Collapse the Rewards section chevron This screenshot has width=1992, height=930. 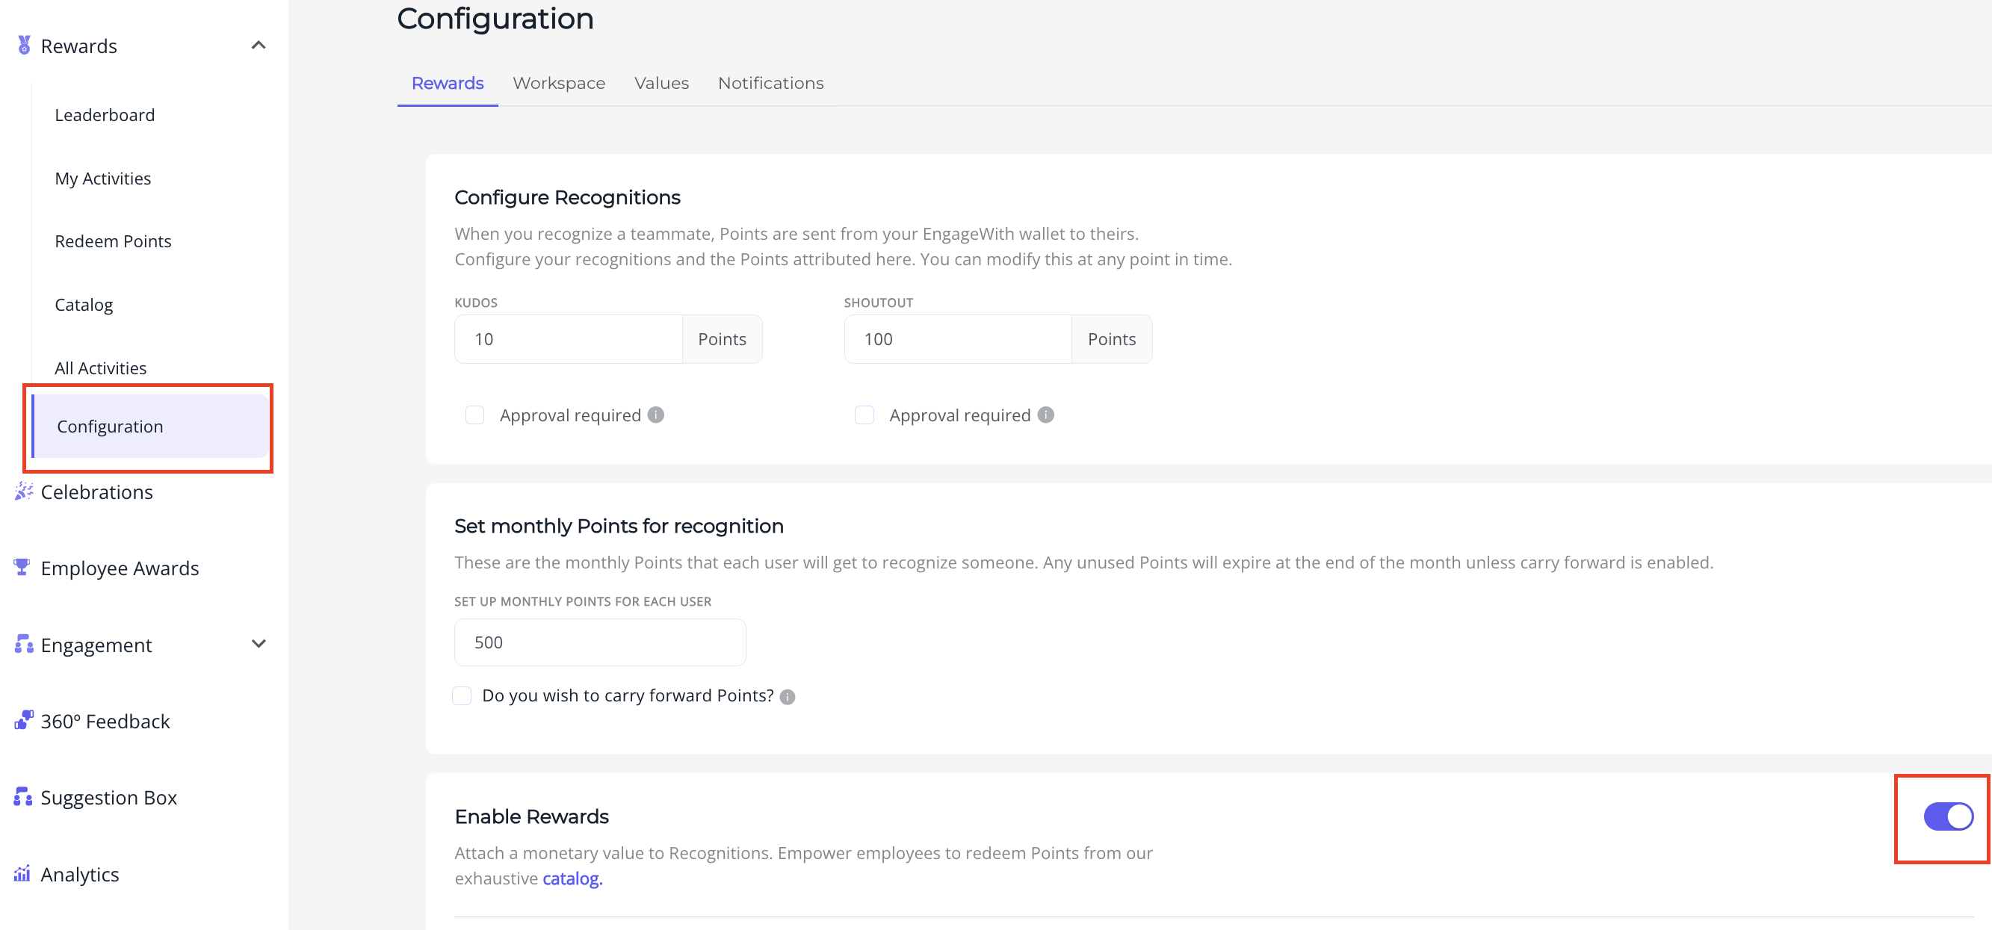259,46
